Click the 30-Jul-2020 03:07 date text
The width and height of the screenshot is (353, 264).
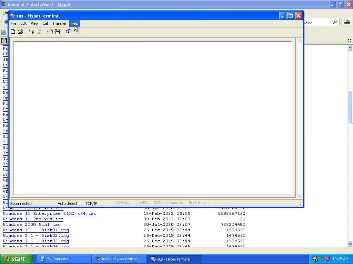167,224
